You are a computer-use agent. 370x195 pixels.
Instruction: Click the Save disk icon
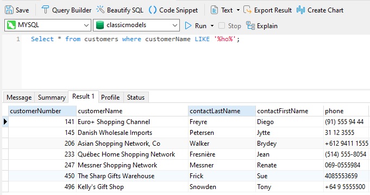(x=9, y=10)
